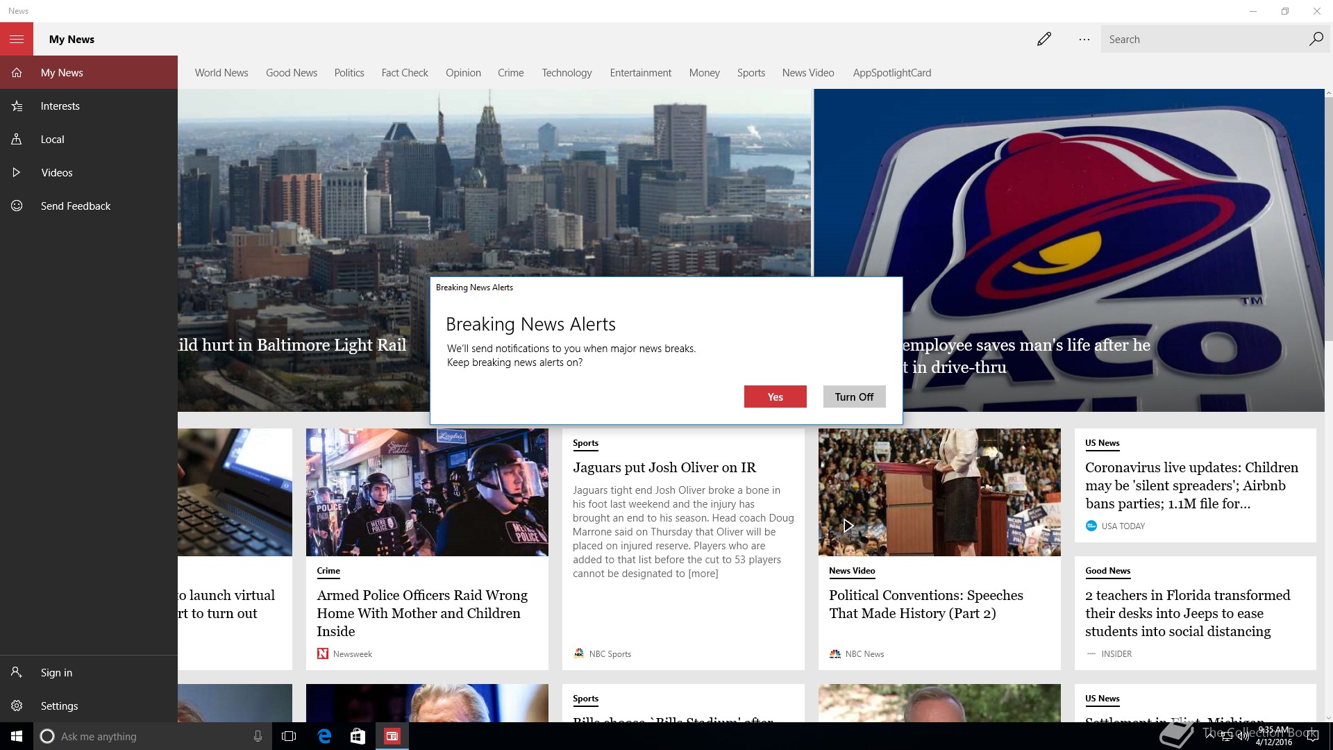This screenshot has height=750, width=1333.
Task: Click the Crime category label on card
Action: coord(328,571)
